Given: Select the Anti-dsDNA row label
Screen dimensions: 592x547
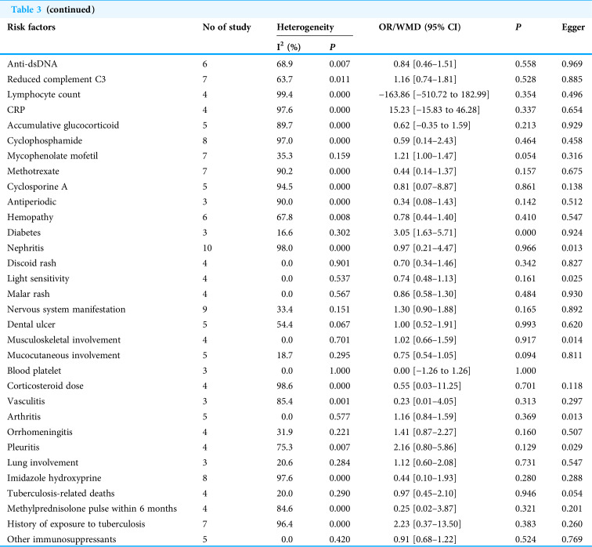Looking at the screenshot, I should click(x=32, y=63).
